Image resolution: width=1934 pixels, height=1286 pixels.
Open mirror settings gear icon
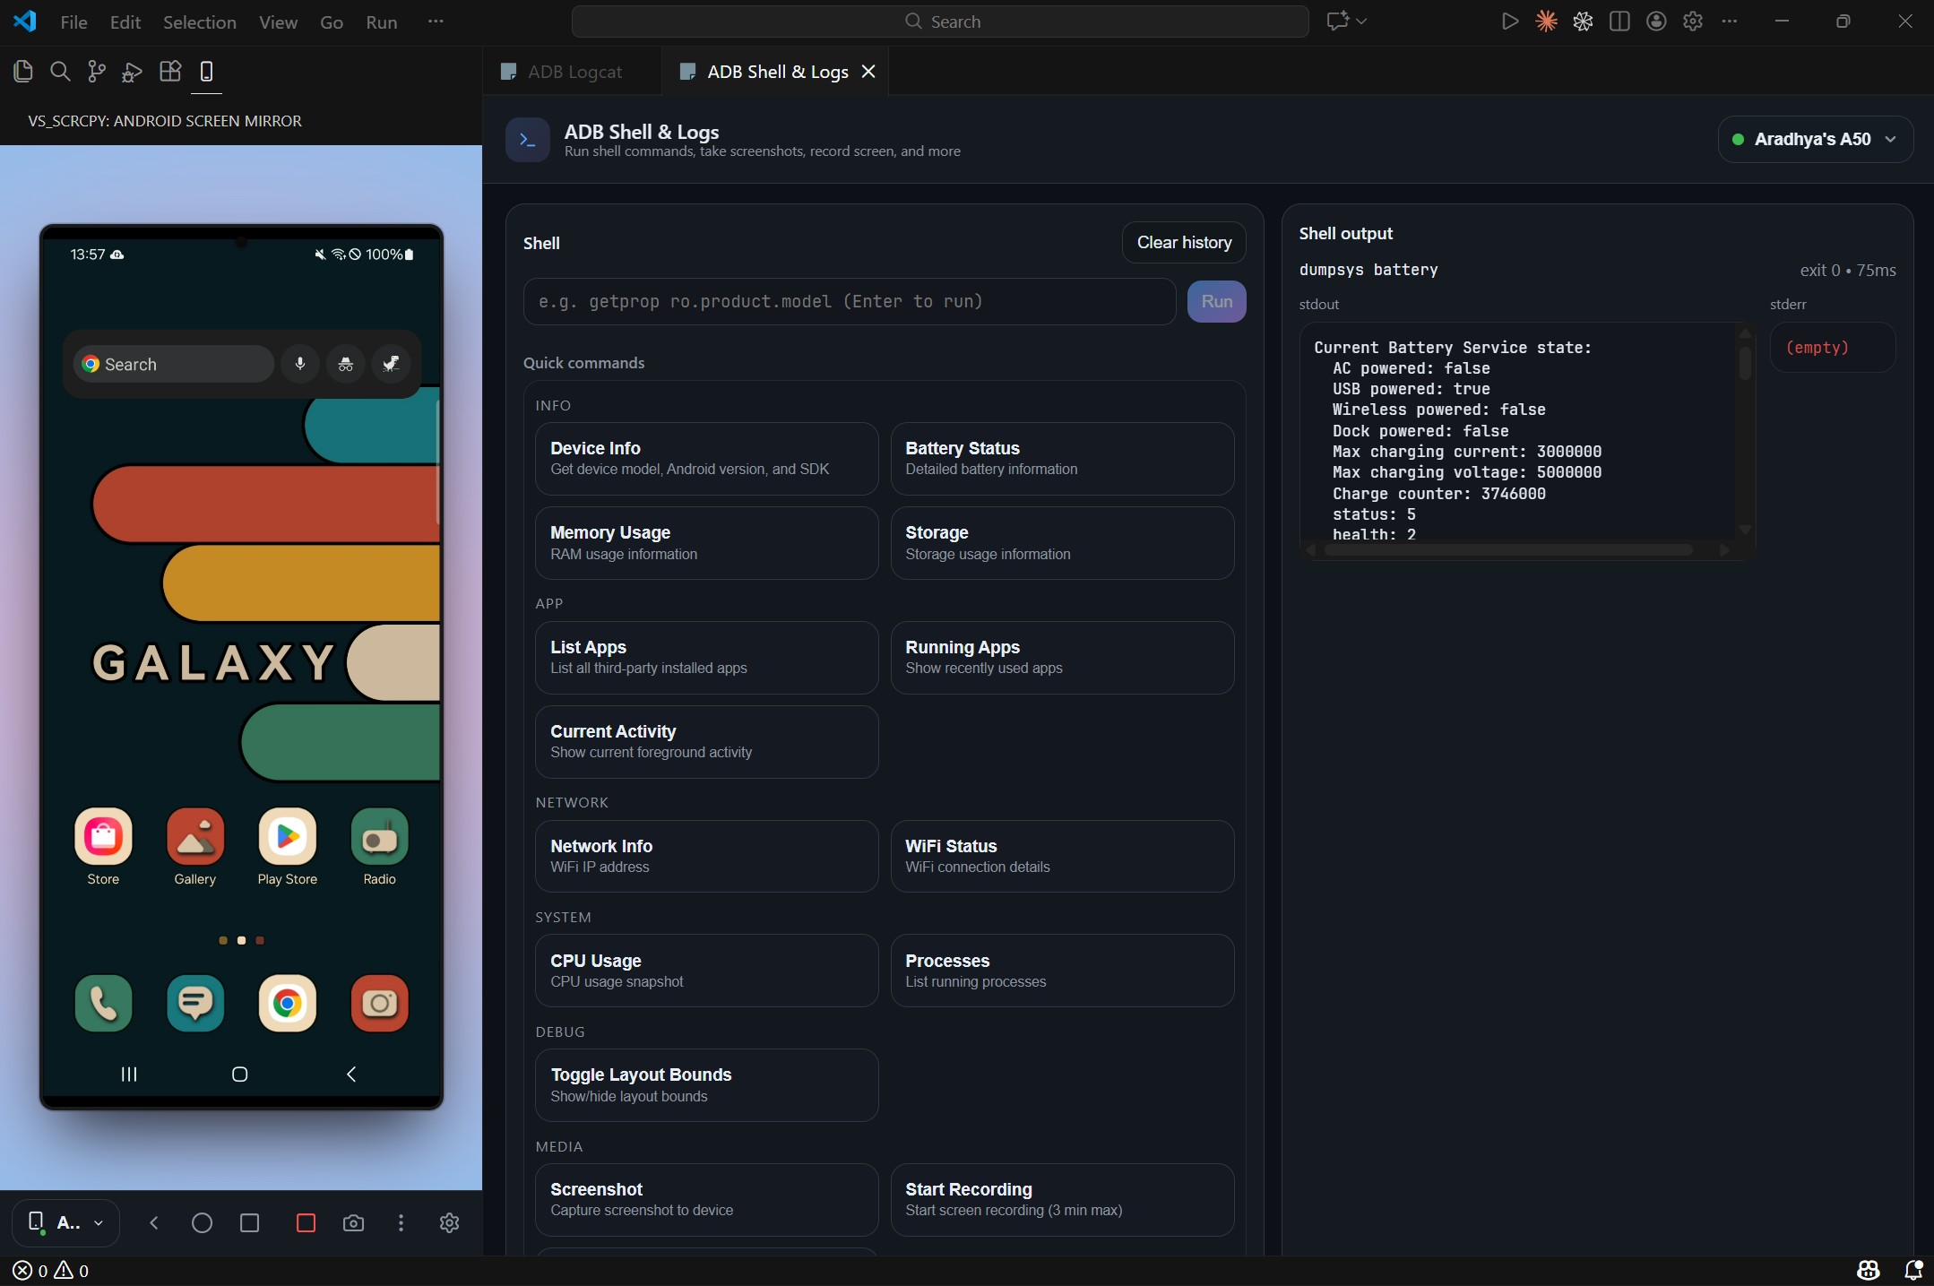pyautogui.click(x=449, y=1222)
